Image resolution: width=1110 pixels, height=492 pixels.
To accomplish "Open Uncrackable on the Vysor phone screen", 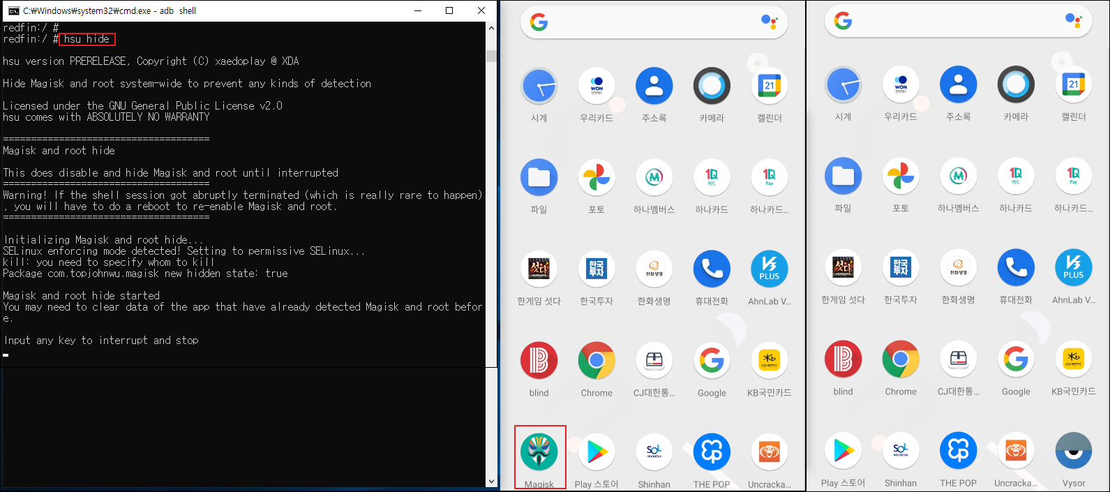I will 1016,451.
